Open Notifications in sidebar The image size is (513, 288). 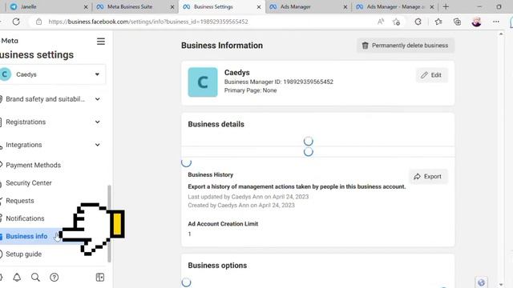tap(25, 218)
